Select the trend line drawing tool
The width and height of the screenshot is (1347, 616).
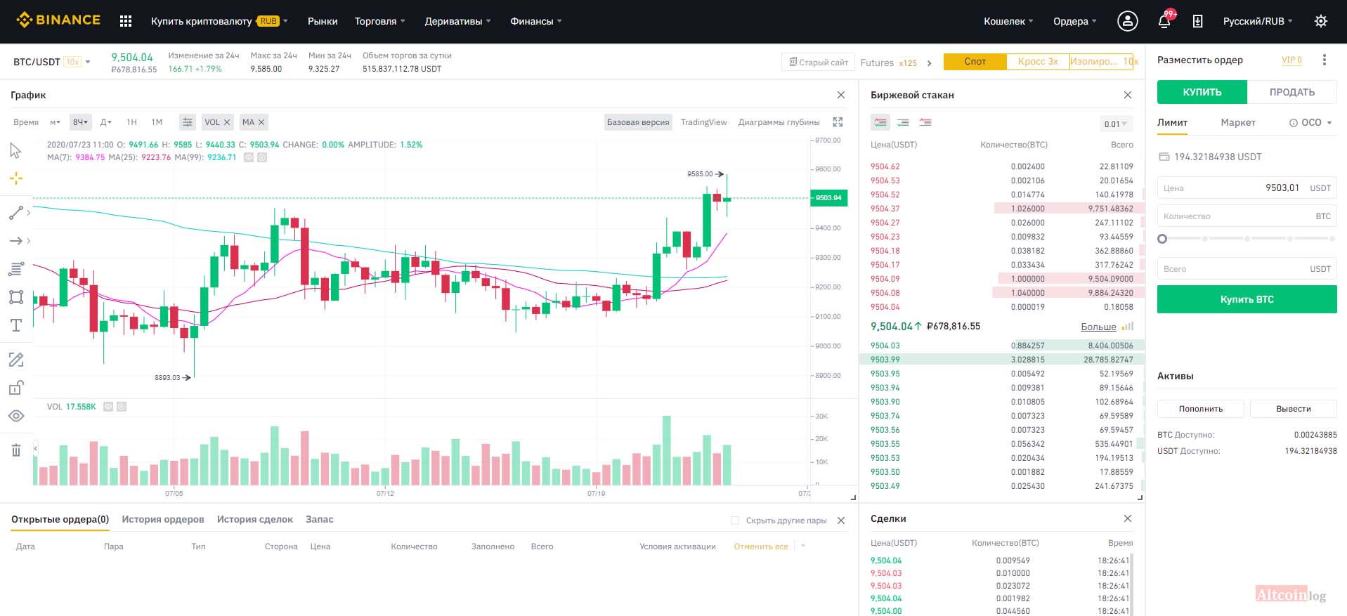click(15, 212)
